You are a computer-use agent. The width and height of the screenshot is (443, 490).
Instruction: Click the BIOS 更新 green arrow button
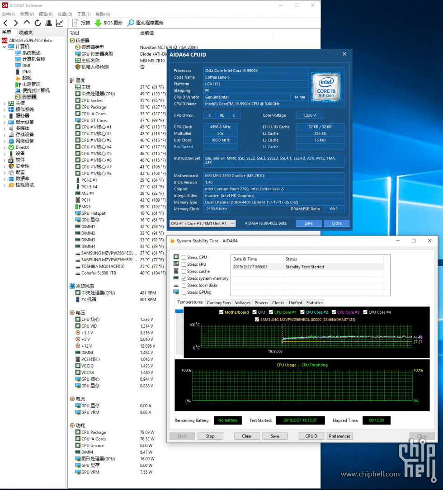pos(109,23)
